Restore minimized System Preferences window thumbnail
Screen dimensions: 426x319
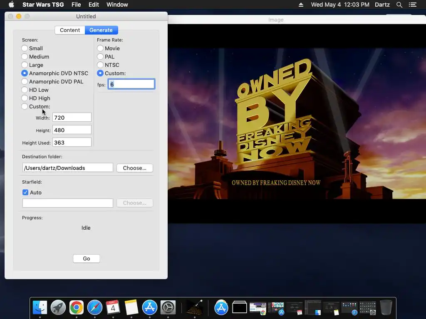368,308
